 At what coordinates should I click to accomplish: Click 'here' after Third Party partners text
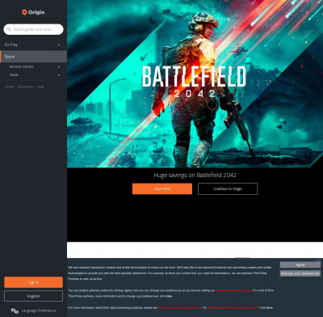[x=169, y=296]
